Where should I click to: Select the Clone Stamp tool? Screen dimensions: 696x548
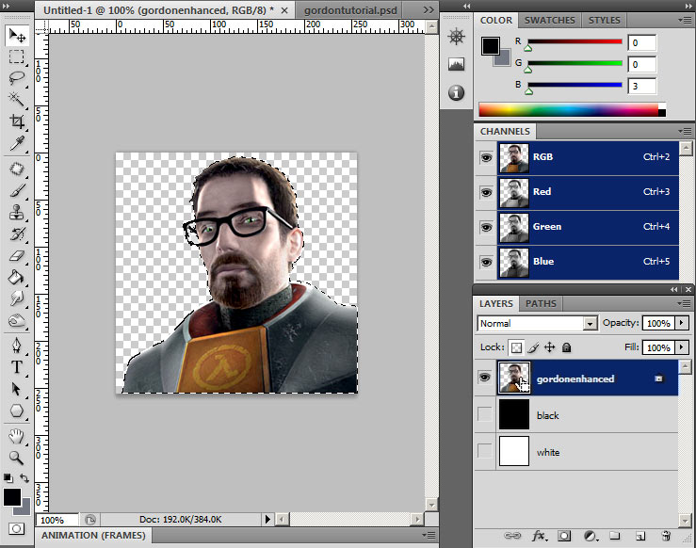17,212
